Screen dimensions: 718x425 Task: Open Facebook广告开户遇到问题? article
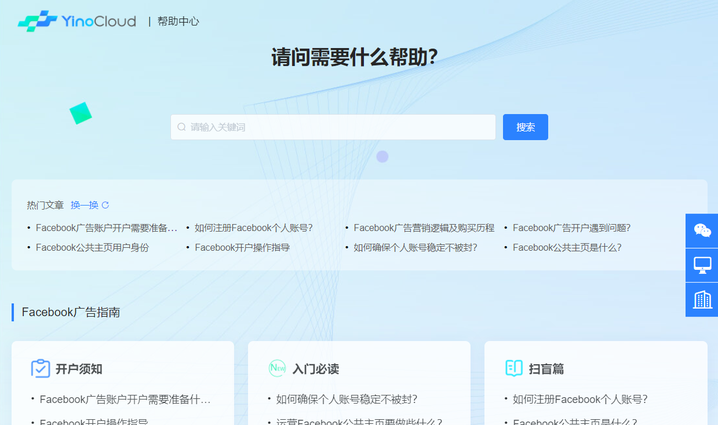(571, 228)
